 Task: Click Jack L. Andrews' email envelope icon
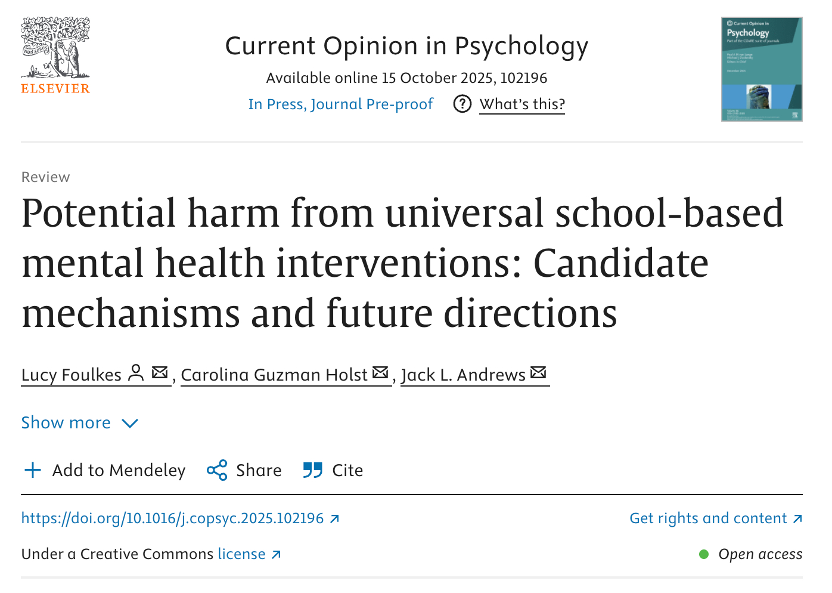tap(538, 373)
